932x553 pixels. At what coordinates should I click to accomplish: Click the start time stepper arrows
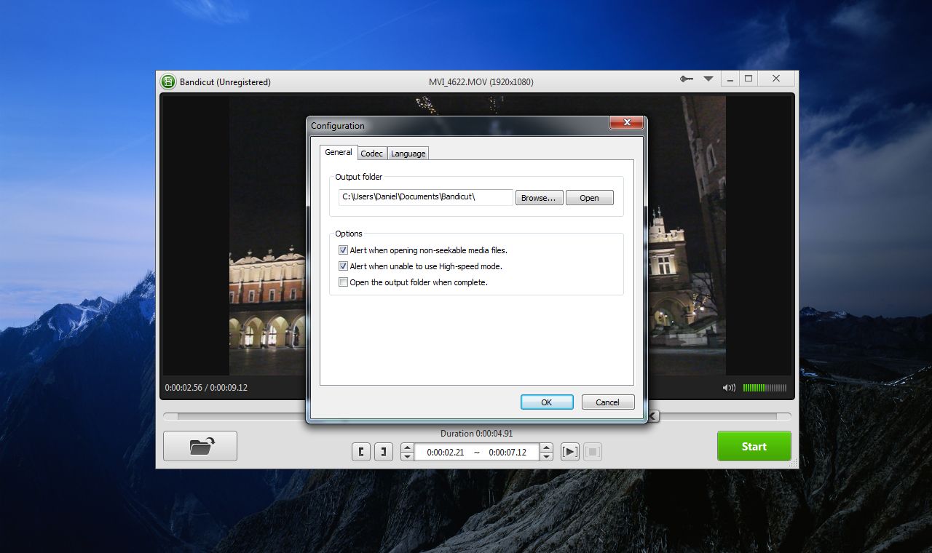click(408, 452)
